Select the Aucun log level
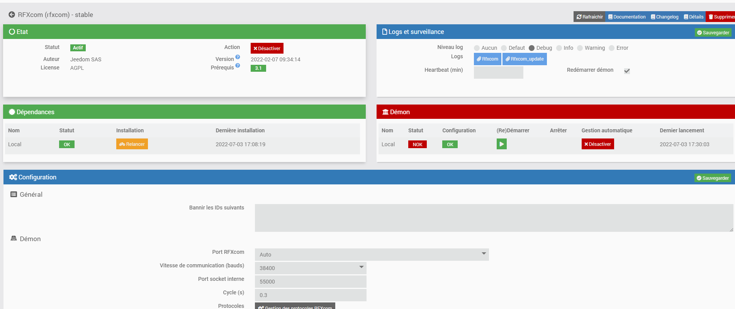Screen dimensions: 735x309 tap(477, 48)
